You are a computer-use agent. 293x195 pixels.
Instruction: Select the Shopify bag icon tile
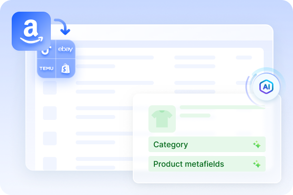pos(65,68)
